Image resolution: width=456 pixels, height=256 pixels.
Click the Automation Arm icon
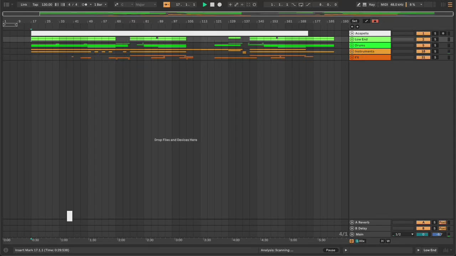236,5
